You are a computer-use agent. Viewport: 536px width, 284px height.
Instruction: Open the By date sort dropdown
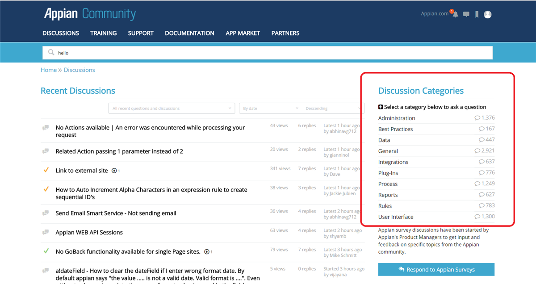pos(270,108)
